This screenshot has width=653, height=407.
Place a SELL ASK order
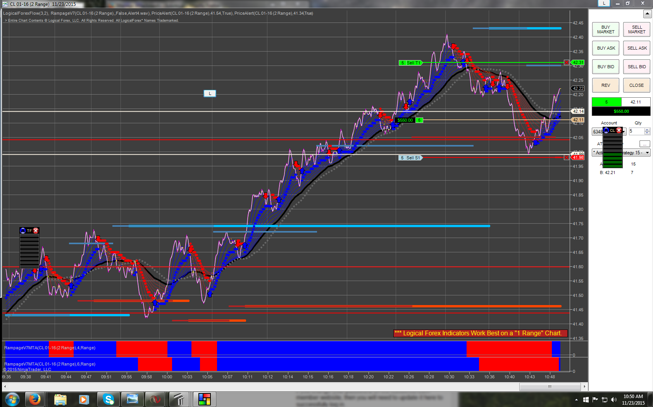(637, 48)
